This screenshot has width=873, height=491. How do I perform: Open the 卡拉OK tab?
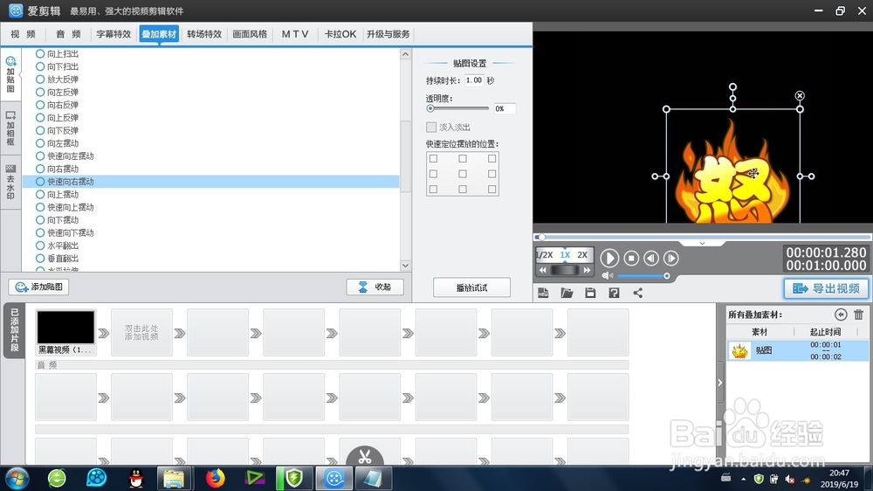point(340,34)
